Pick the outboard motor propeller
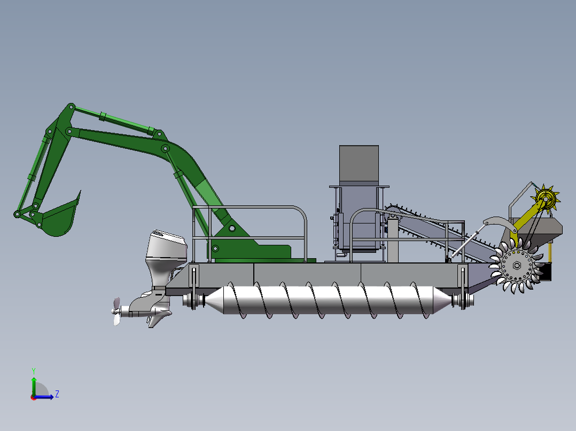The image size is (576, 431). pyautogui.click(x=116, y=312)
